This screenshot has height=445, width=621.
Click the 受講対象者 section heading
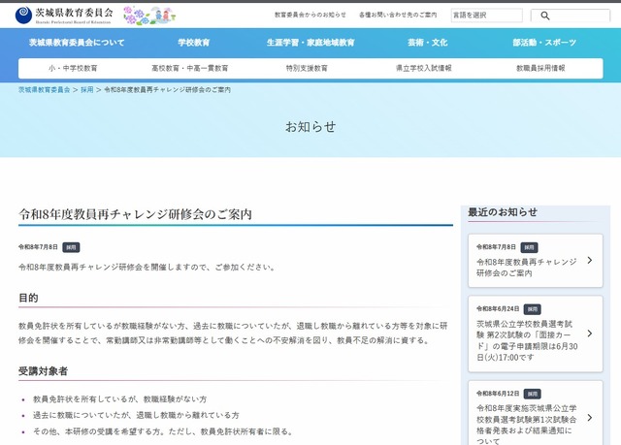(x=43, y=371)
